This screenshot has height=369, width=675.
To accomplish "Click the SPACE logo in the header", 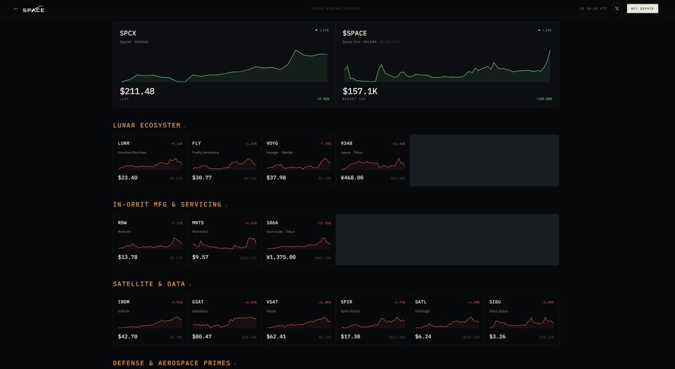I will [x=33, y=9].
